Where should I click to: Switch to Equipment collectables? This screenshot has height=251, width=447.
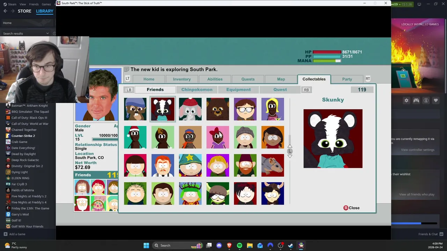(x=239, y=90)
